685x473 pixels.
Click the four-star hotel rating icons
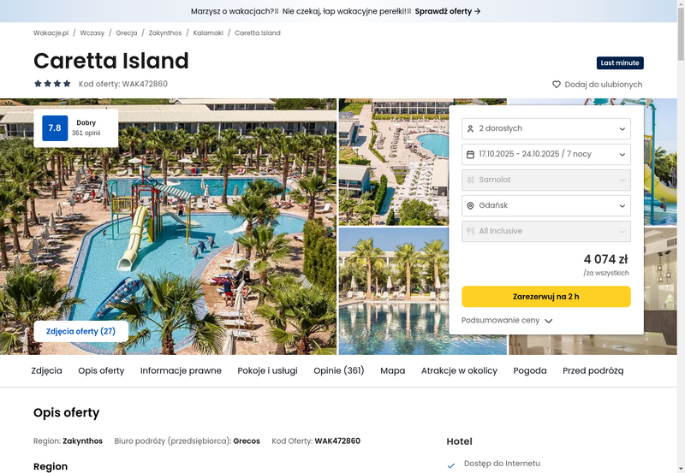tap(52, 83)
